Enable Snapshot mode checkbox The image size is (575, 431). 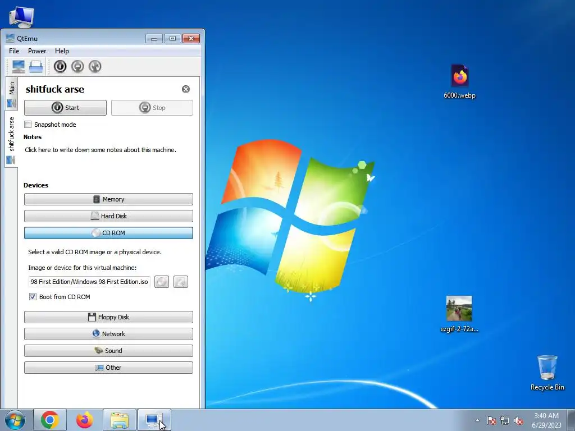(28, 125)
